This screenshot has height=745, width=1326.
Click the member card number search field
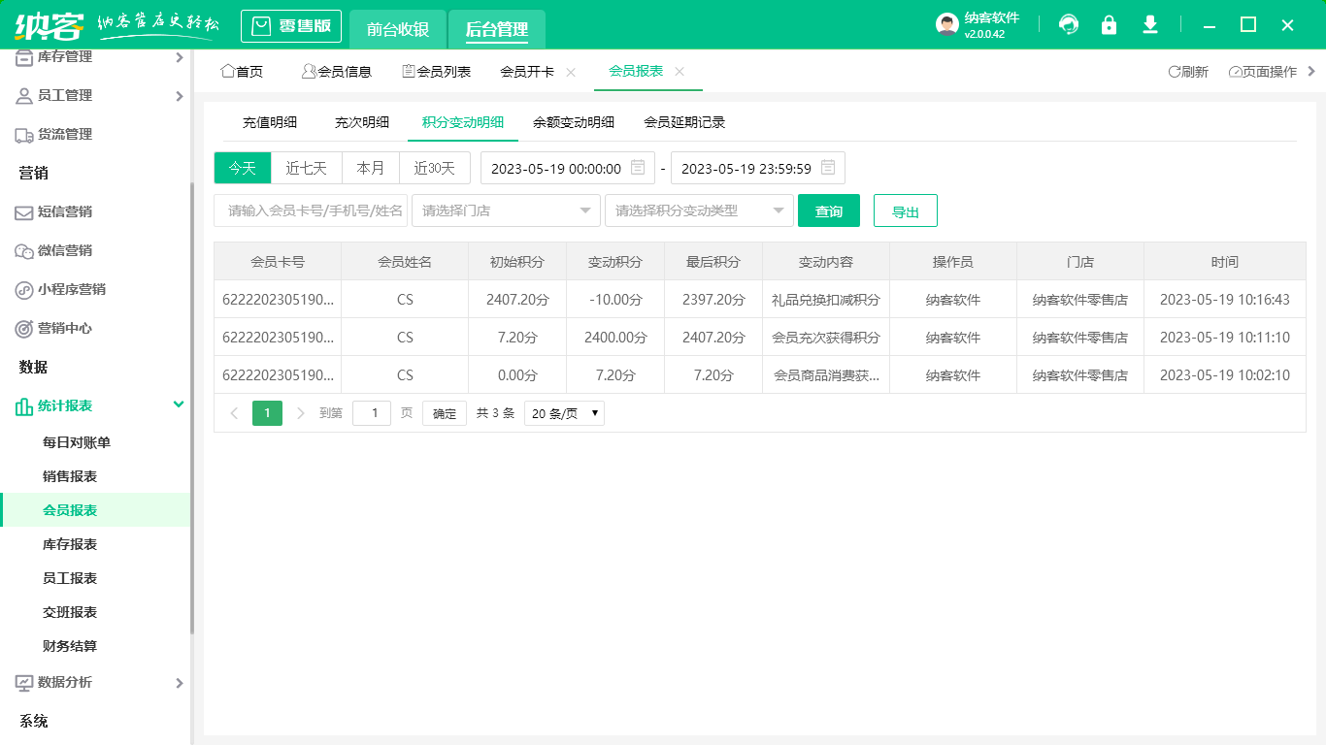point(311,211)
